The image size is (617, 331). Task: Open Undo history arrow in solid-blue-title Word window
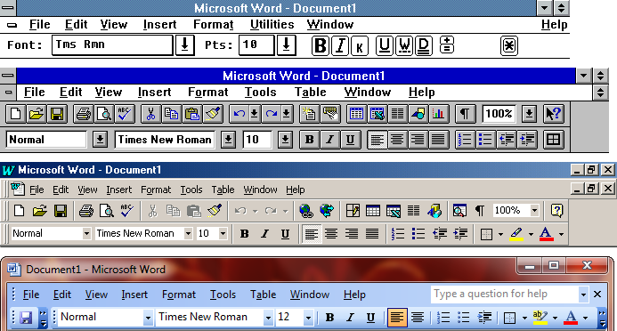click(255, 114)
